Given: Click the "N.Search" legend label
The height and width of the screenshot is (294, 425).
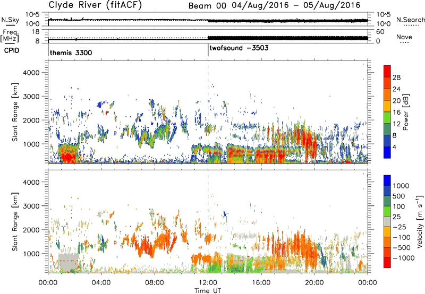Looking at the screenshot, I should tap(410, 20).
